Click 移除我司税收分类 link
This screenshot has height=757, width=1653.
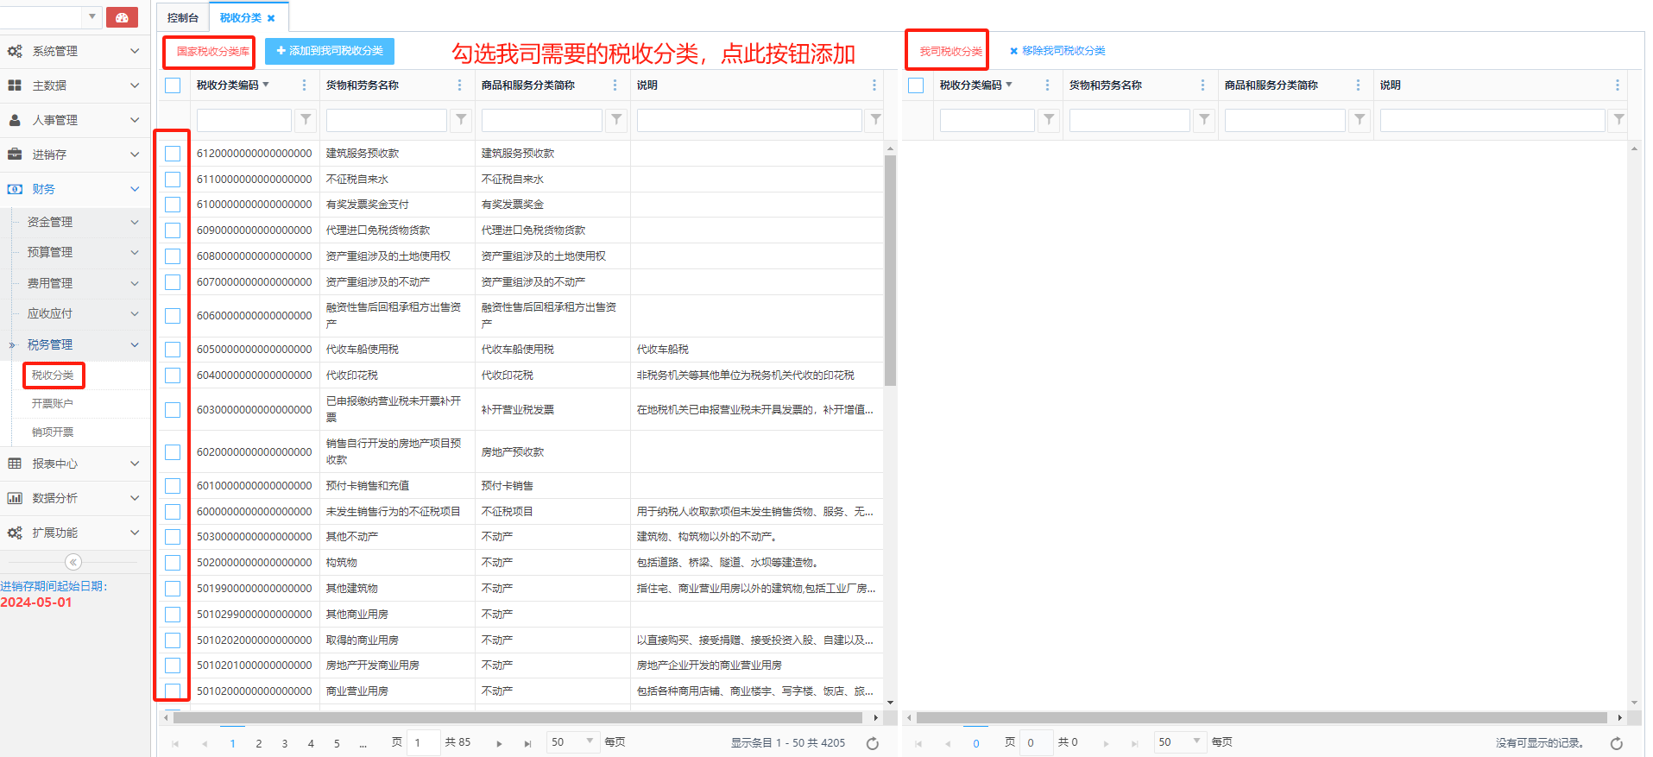[1057, 51]
